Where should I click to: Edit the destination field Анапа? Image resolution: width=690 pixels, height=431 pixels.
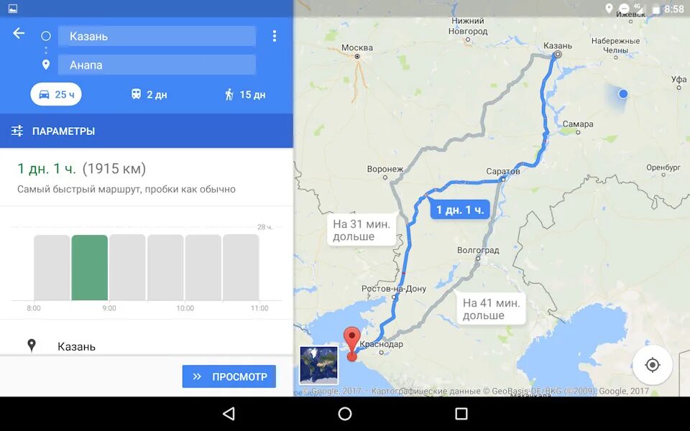tap(157, 65)
